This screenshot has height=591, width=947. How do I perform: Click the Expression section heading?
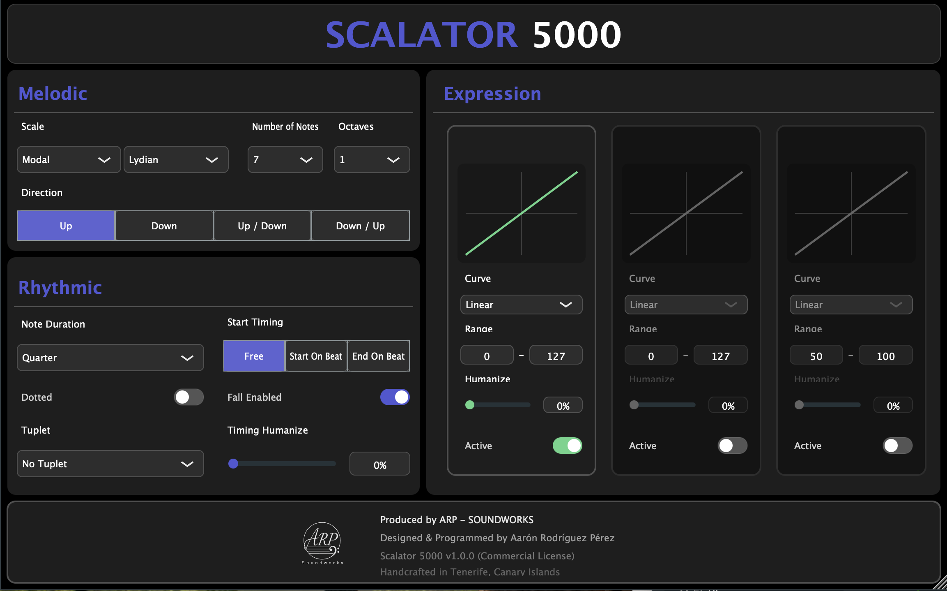(492, 94)
